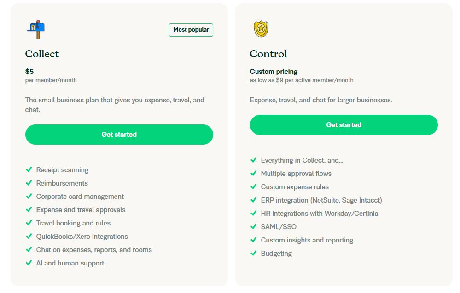Click the checkmark next to Reimbursements
Image resolution: width=460 pixels, height=293 pixels.
(x=29, y=183)
